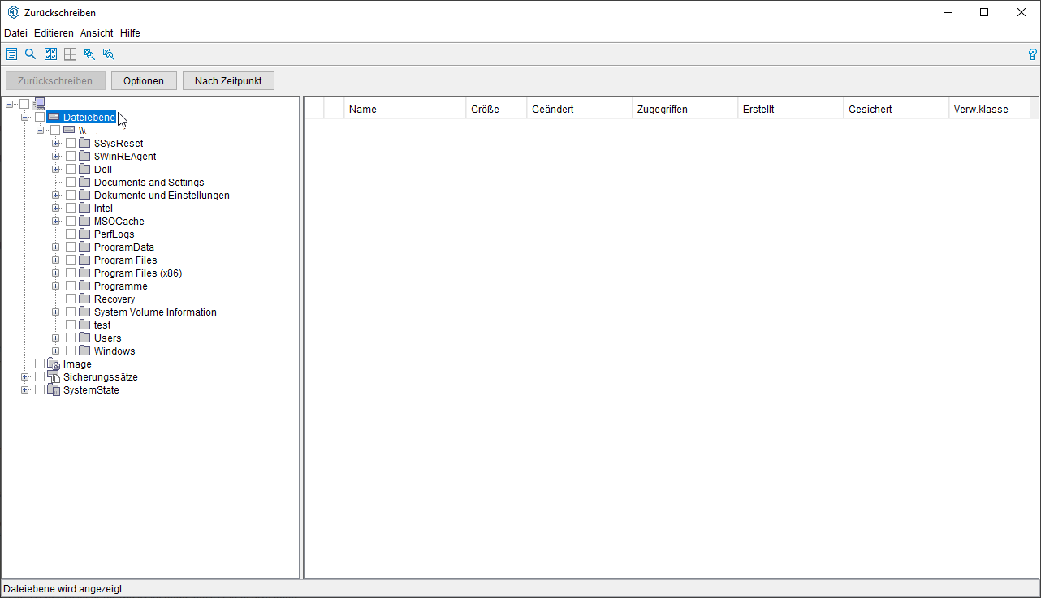The image size is (1041, 598).
Task: Select the ProgramData folder label
Action: coord(124,247)
